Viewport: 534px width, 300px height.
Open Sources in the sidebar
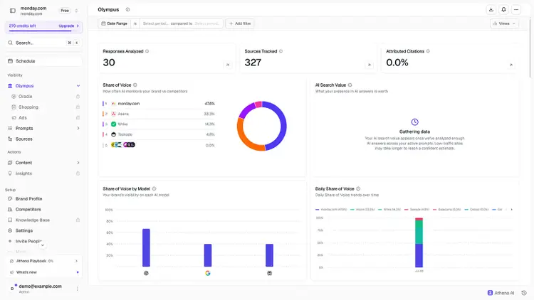click(23, 139)
